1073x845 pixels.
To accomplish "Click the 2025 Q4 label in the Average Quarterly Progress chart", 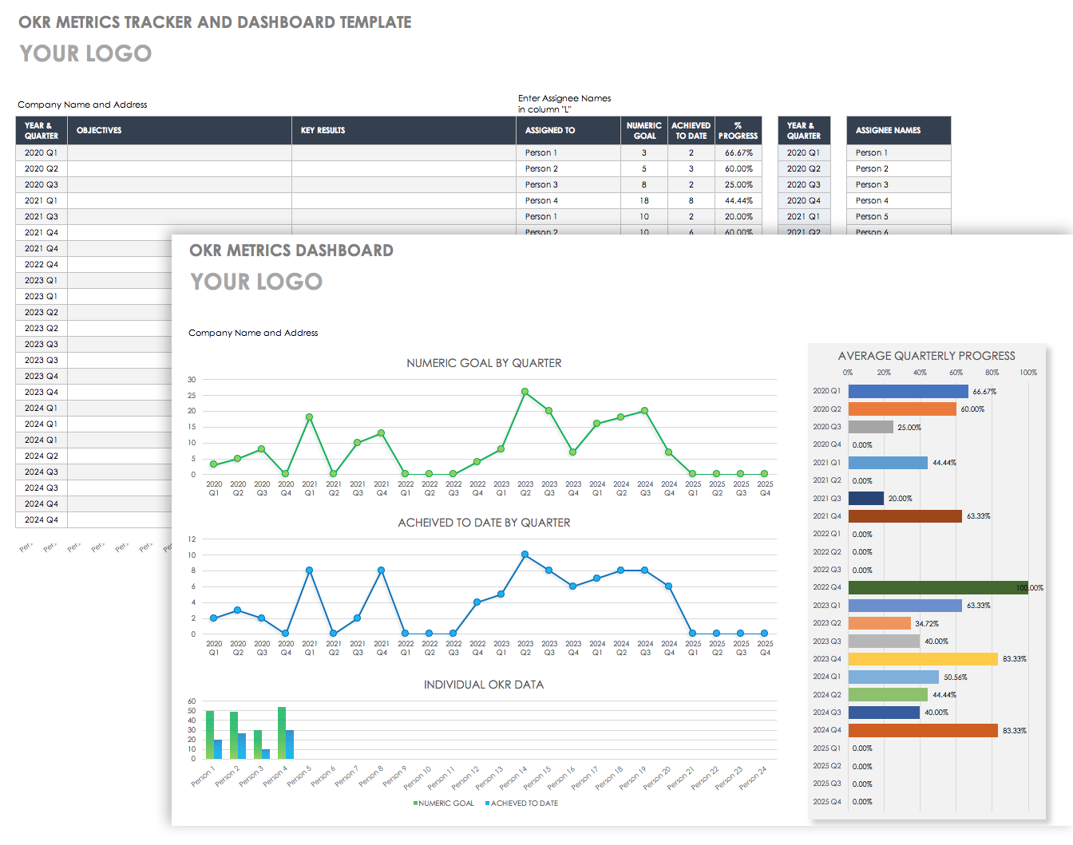I will [826, 802].
